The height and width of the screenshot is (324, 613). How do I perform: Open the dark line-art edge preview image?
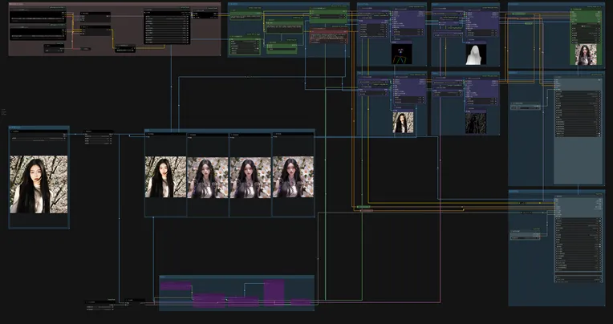(x=477, y=123)
